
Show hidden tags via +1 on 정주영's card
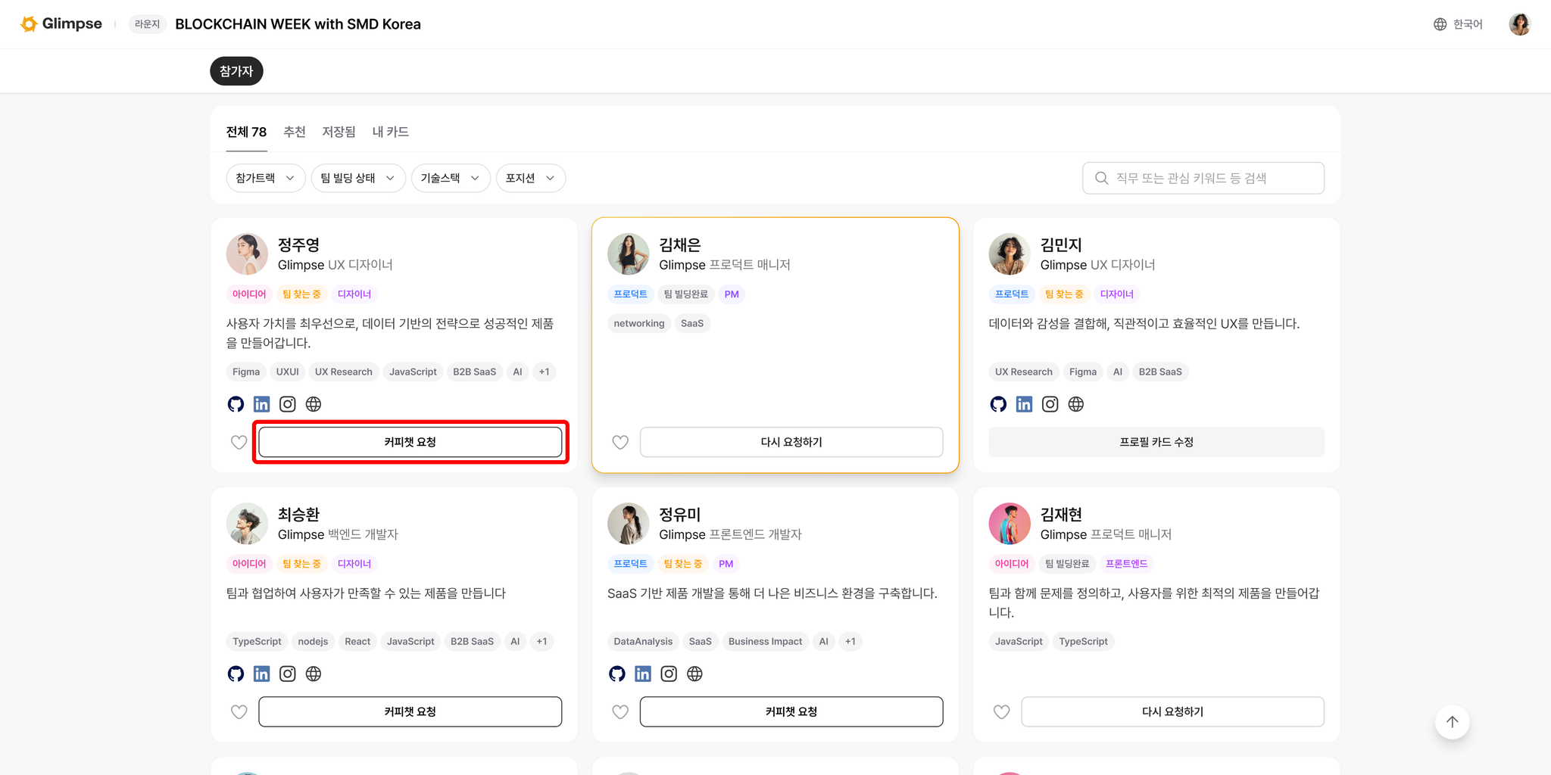544,372
